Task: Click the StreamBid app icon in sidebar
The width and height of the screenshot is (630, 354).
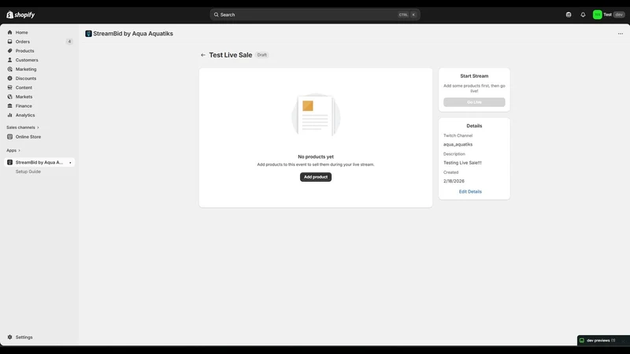Action: coord(9,163)
